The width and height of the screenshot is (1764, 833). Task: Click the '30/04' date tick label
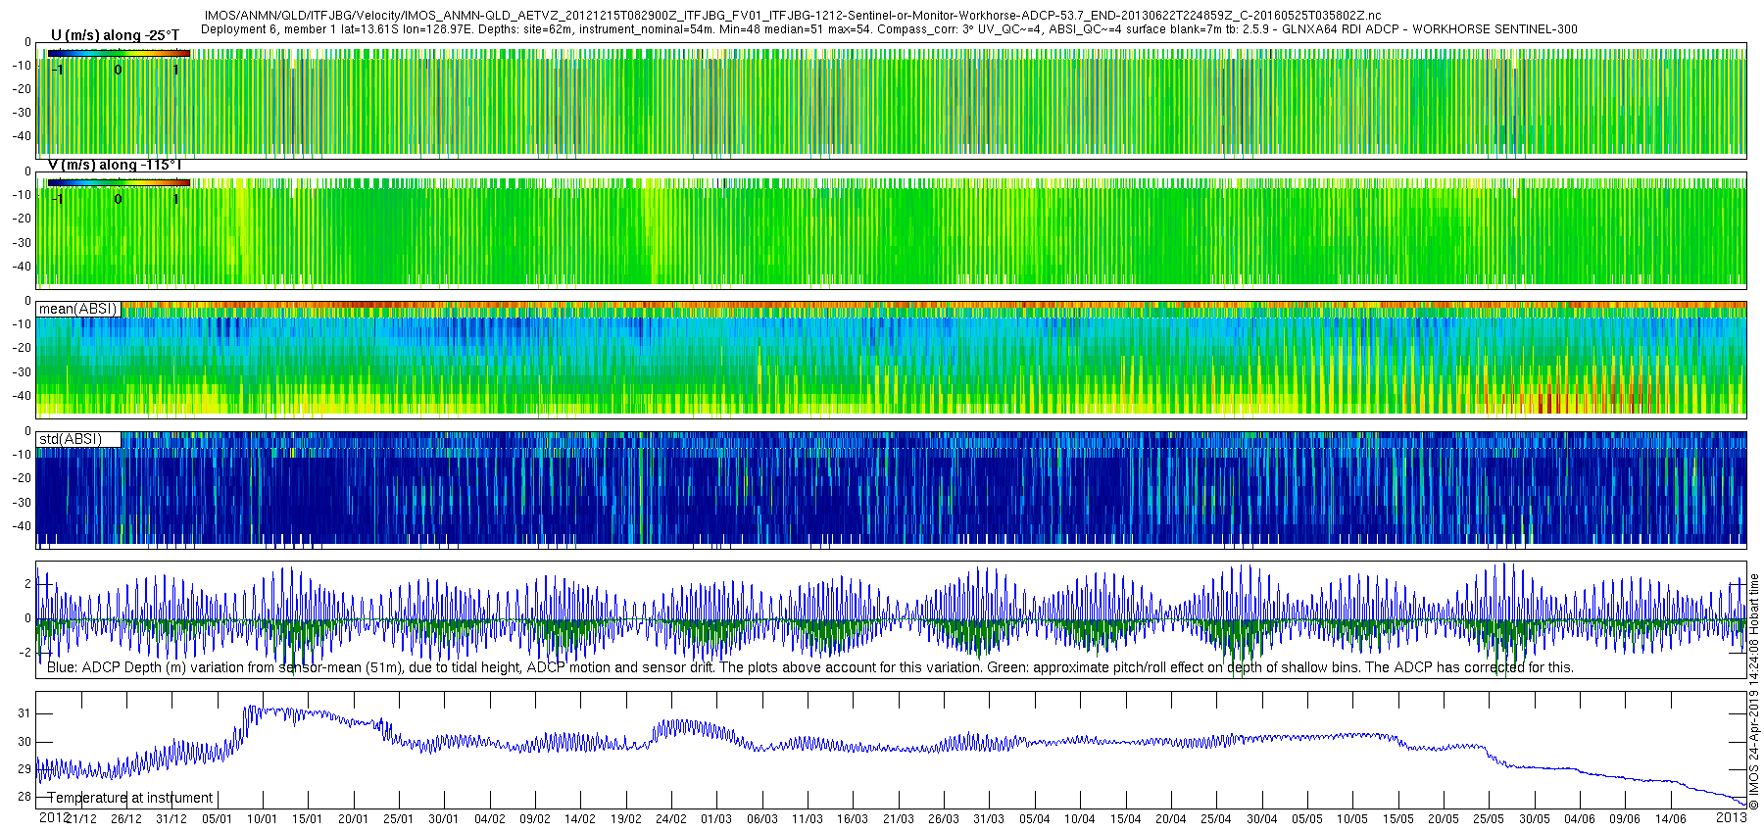pos(1262,819)
